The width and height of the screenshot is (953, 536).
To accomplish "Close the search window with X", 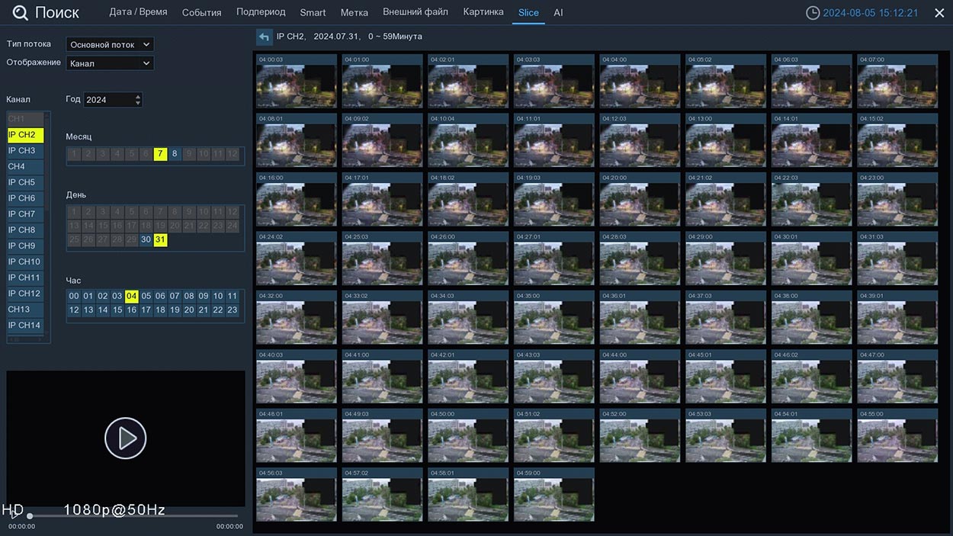I will coord(939,13).
